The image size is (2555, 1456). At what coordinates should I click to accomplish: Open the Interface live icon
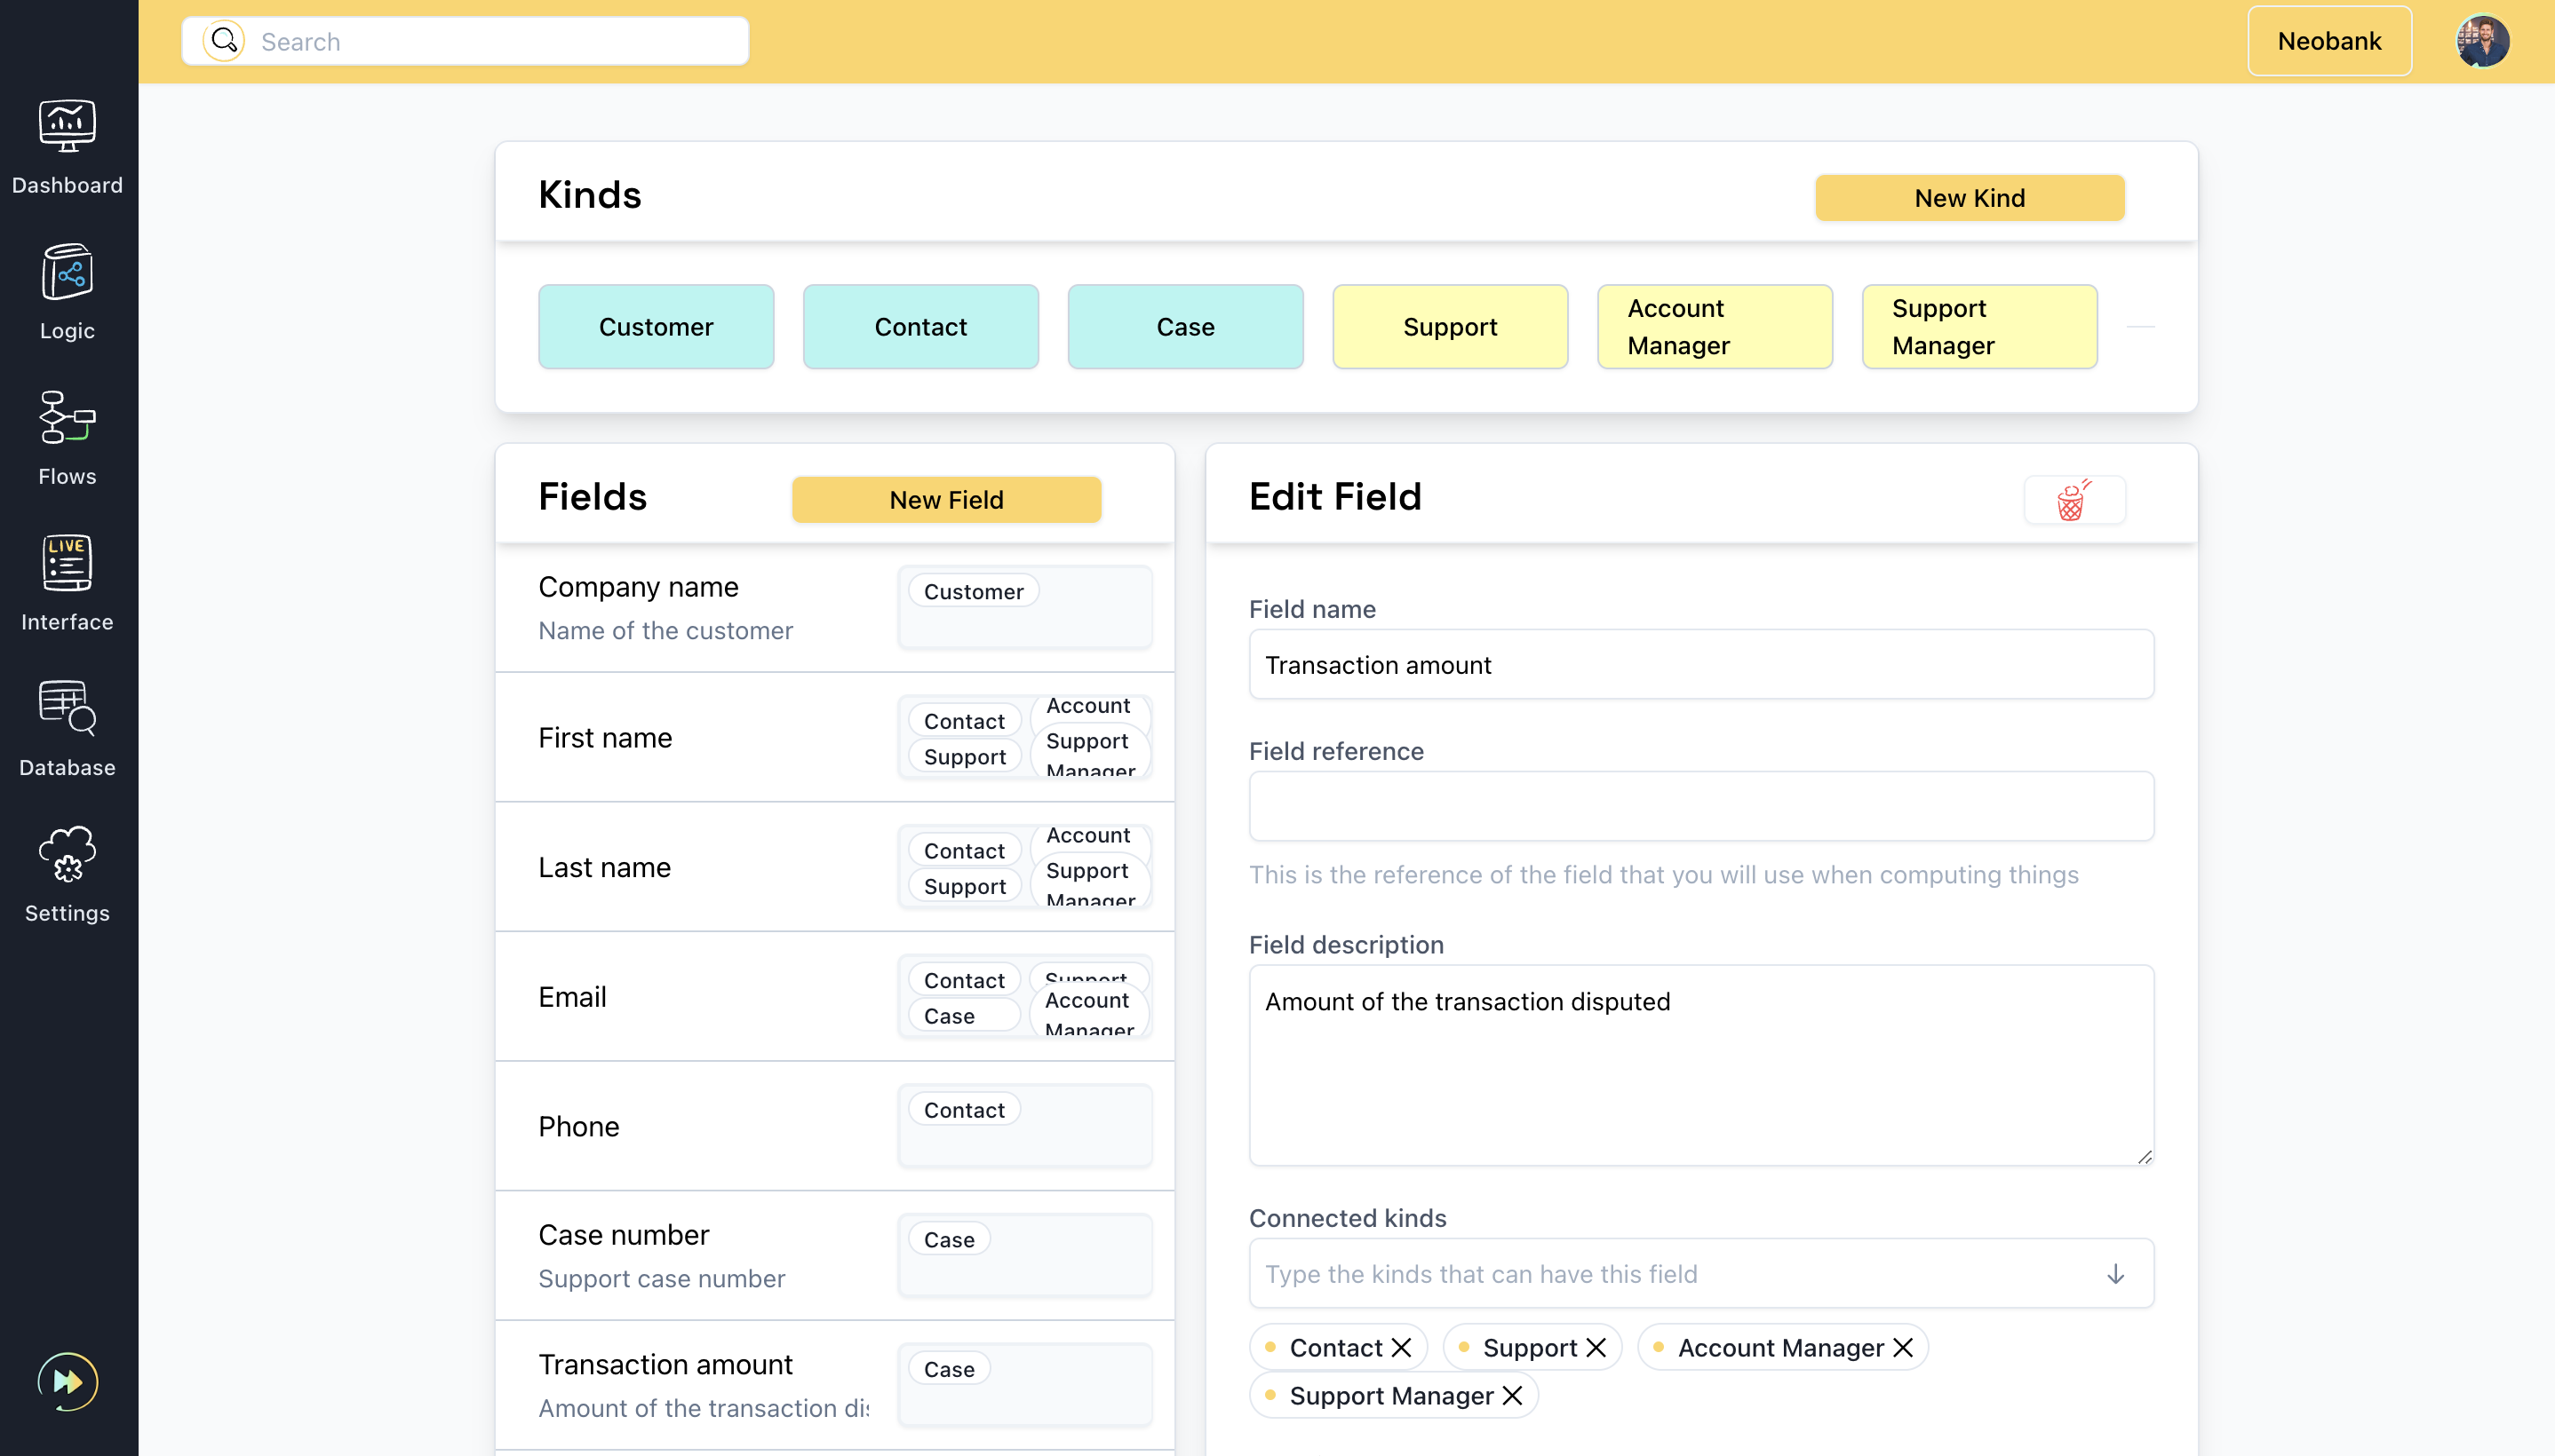(67, 563)
